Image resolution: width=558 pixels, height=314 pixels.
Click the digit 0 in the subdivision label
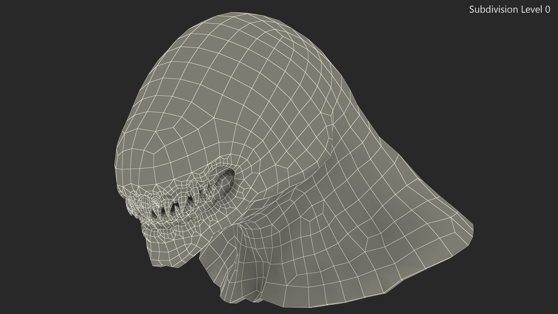click(548, 10)
